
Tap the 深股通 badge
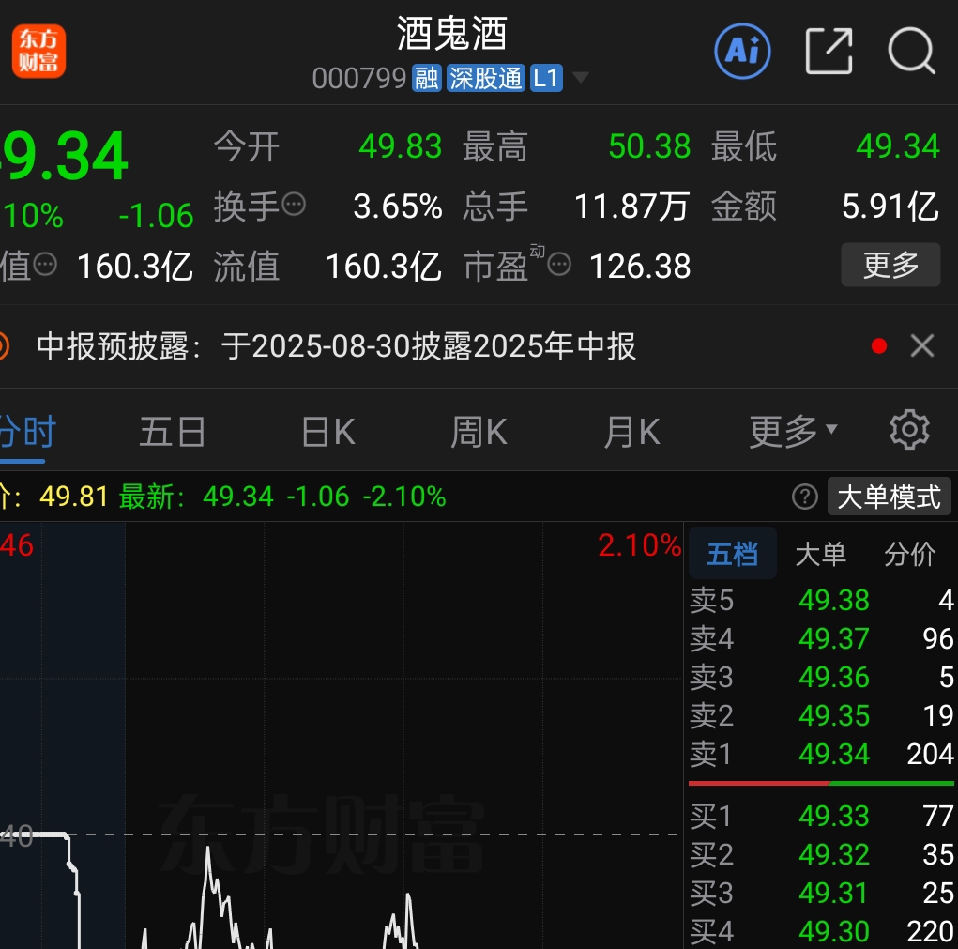pyautogui.click(x=486, y=78)
